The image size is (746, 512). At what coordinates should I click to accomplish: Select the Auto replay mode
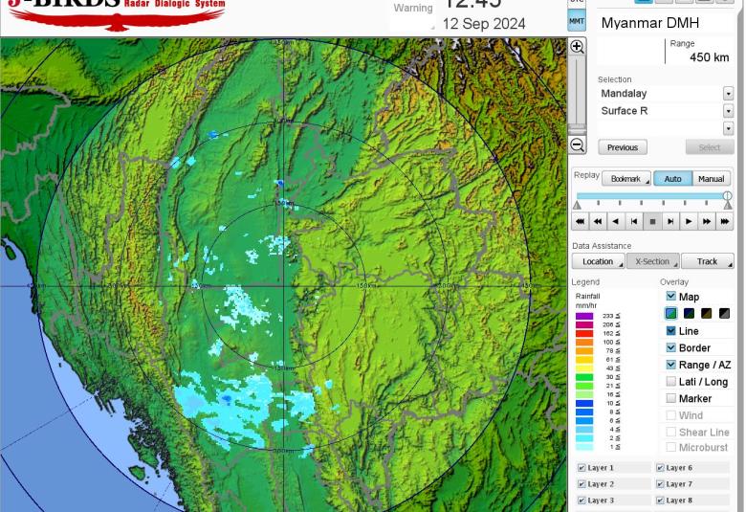pos(672,179)
